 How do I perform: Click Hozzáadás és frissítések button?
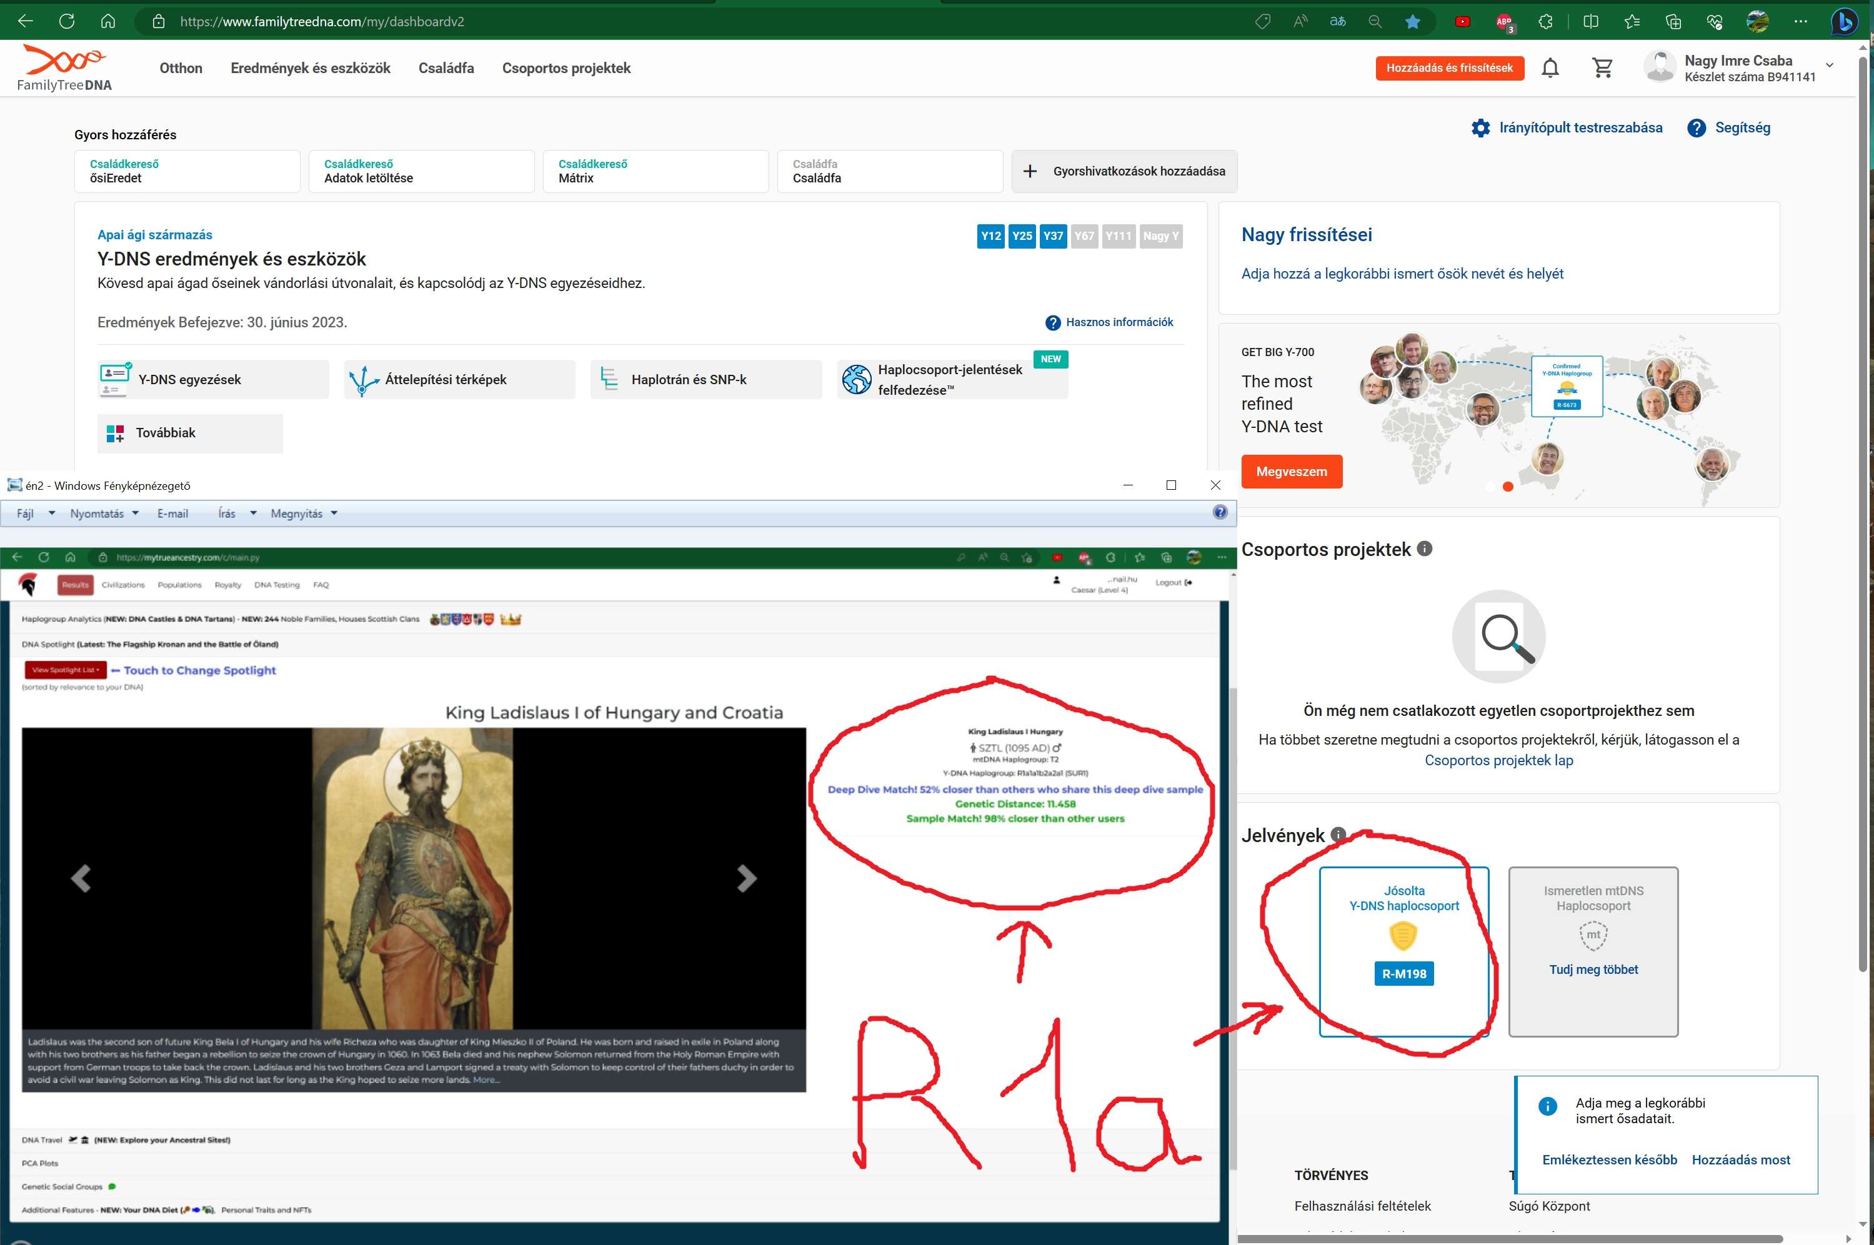(x=1449, y=68)
